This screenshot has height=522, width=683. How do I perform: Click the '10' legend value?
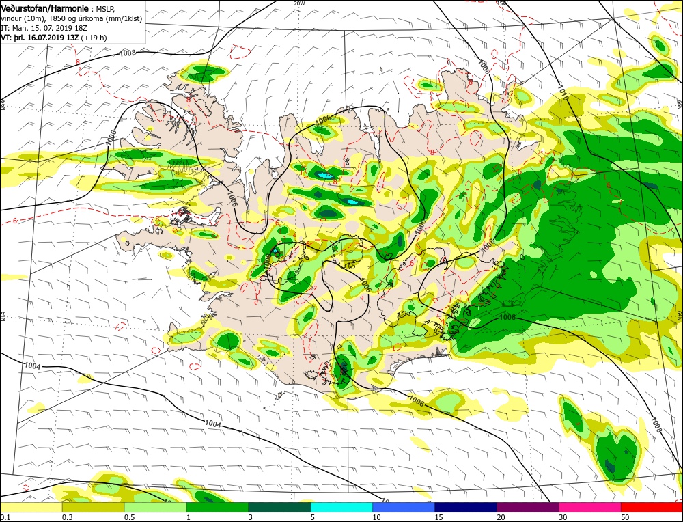377,517
